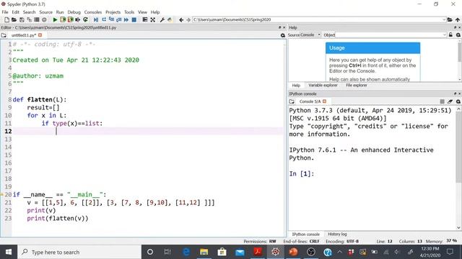462x259 pixels.
Task: Go forward with right arrow
Action: click(x=188, y=19)
